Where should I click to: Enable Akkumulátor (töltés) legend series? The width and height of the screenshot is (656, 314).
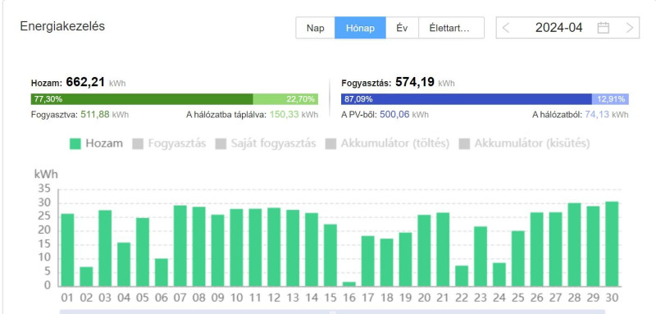(387, 143)
